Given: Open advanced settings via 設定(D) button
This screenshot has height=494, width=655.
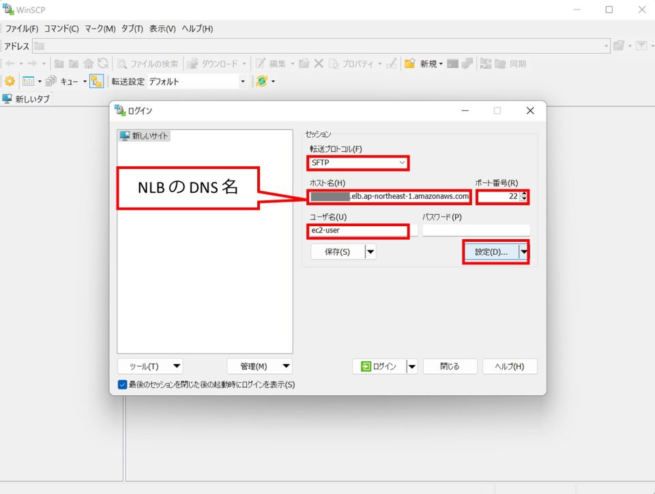Looking at the screenshot, I should 491,251.
